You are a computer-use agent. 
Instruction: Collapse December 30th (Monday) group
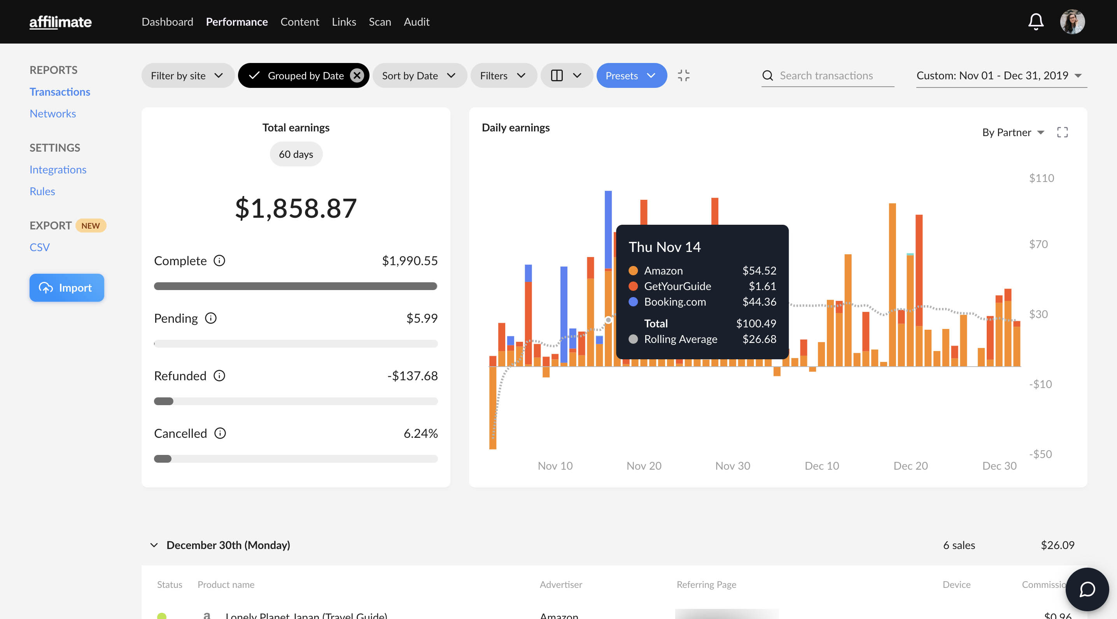[x=154, y=545]
